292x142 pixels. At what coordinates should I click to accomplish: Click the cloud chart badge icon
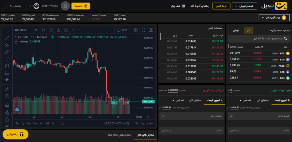coord(17,109)
